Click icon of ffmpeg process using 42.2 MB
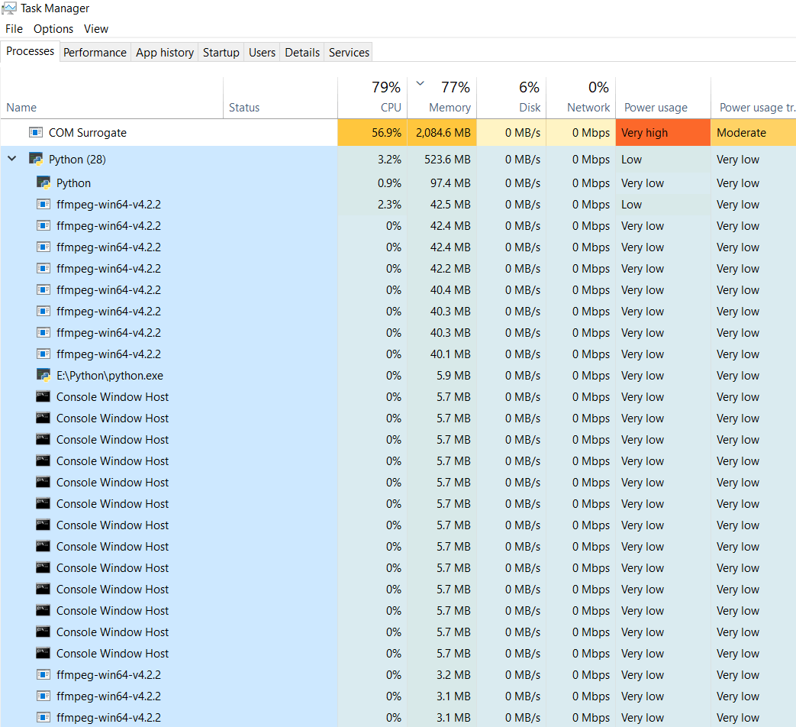Screen dimensions: 796x727 tap(44, 268)
